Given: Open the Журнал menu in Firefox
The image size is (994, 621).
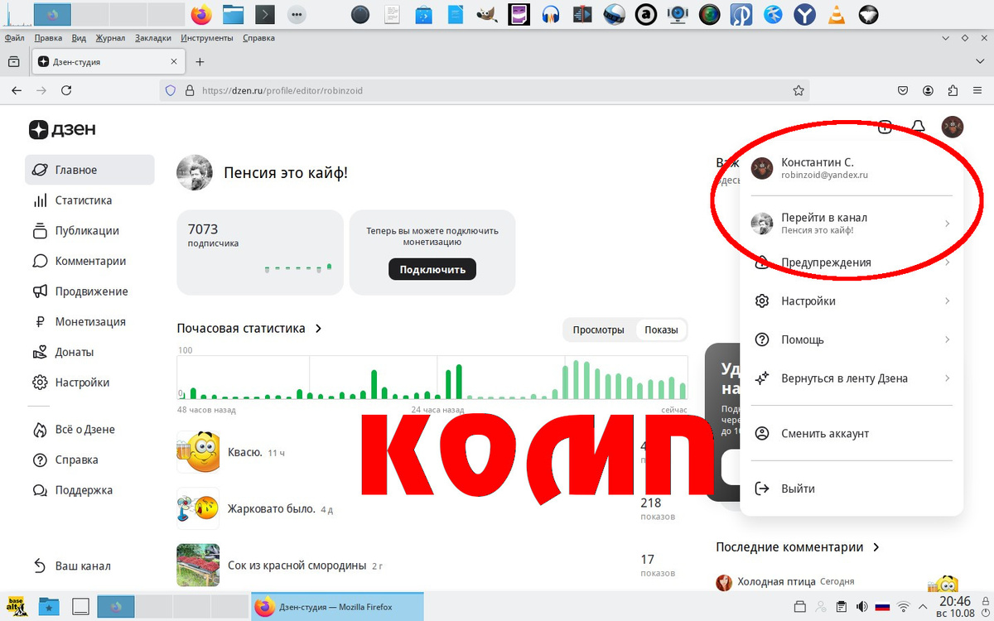Looking at the screenshot, I should [x=110, y=38].
